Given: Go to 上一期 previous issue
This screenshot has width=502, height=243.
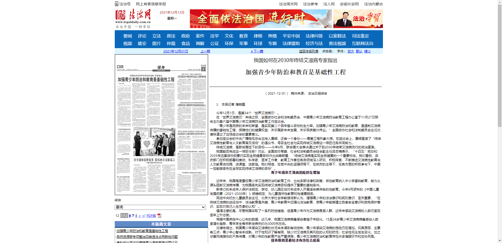Looking at the screenshot, I should (x=205, y=51).
